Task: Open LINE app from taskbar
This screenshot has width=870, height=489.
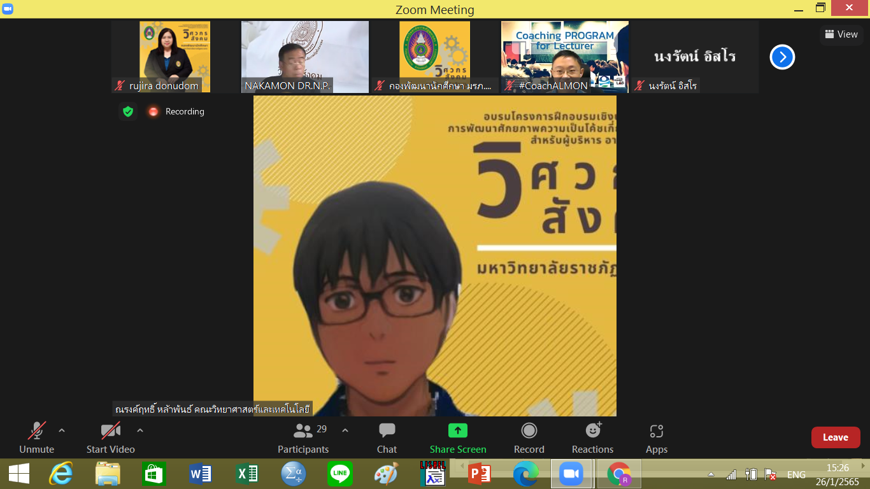Action: (x=340, y=474)
